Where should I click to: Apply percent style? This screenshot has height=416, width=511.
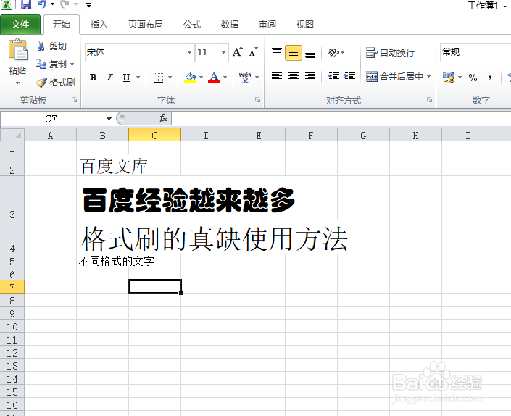pos(473,78)
